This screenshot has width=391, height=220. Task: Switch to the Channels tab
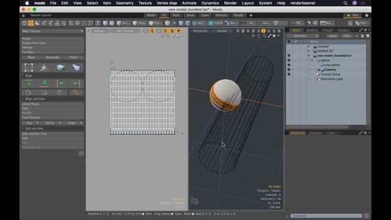click(x=315, y=133)
